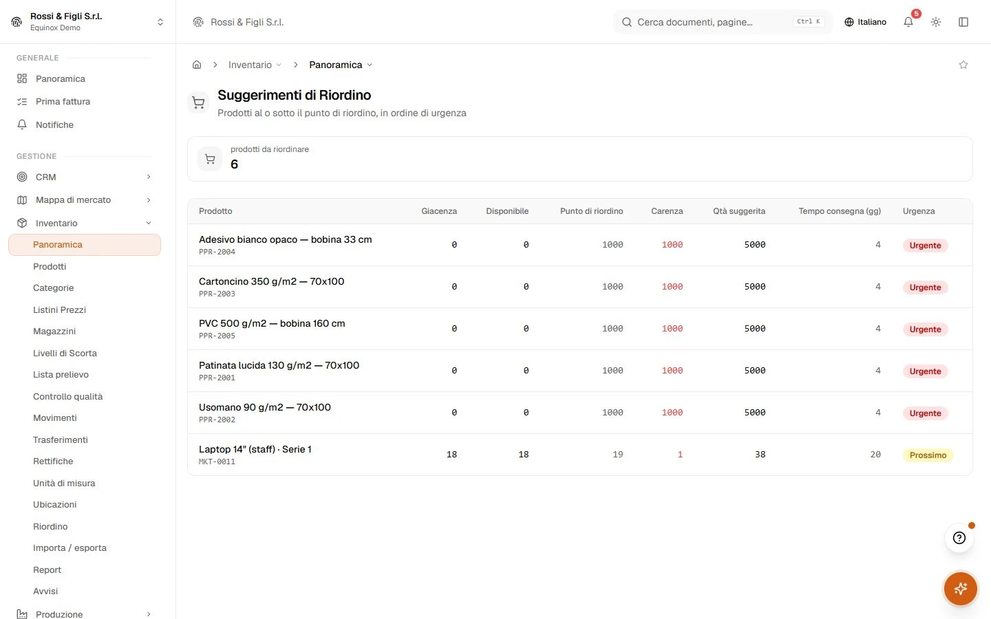Click the Rossi & Figli fingerprint logo
Image resolution: width=991 pixels, height=619 pixels.
pos(17,22)
